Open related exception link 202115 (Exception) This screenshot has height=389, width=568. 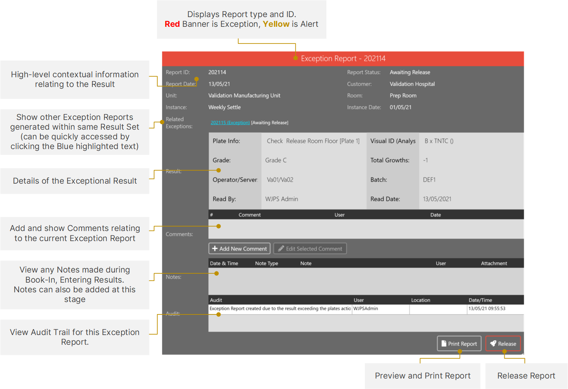tap(230, 122)
